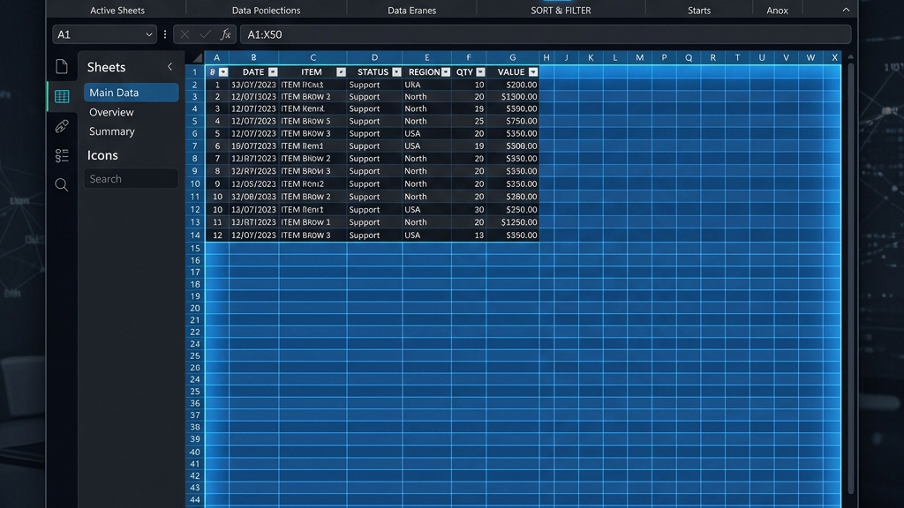Click the magnifier search icon in sidebar

pyautogui.click(x=62, y=185)
